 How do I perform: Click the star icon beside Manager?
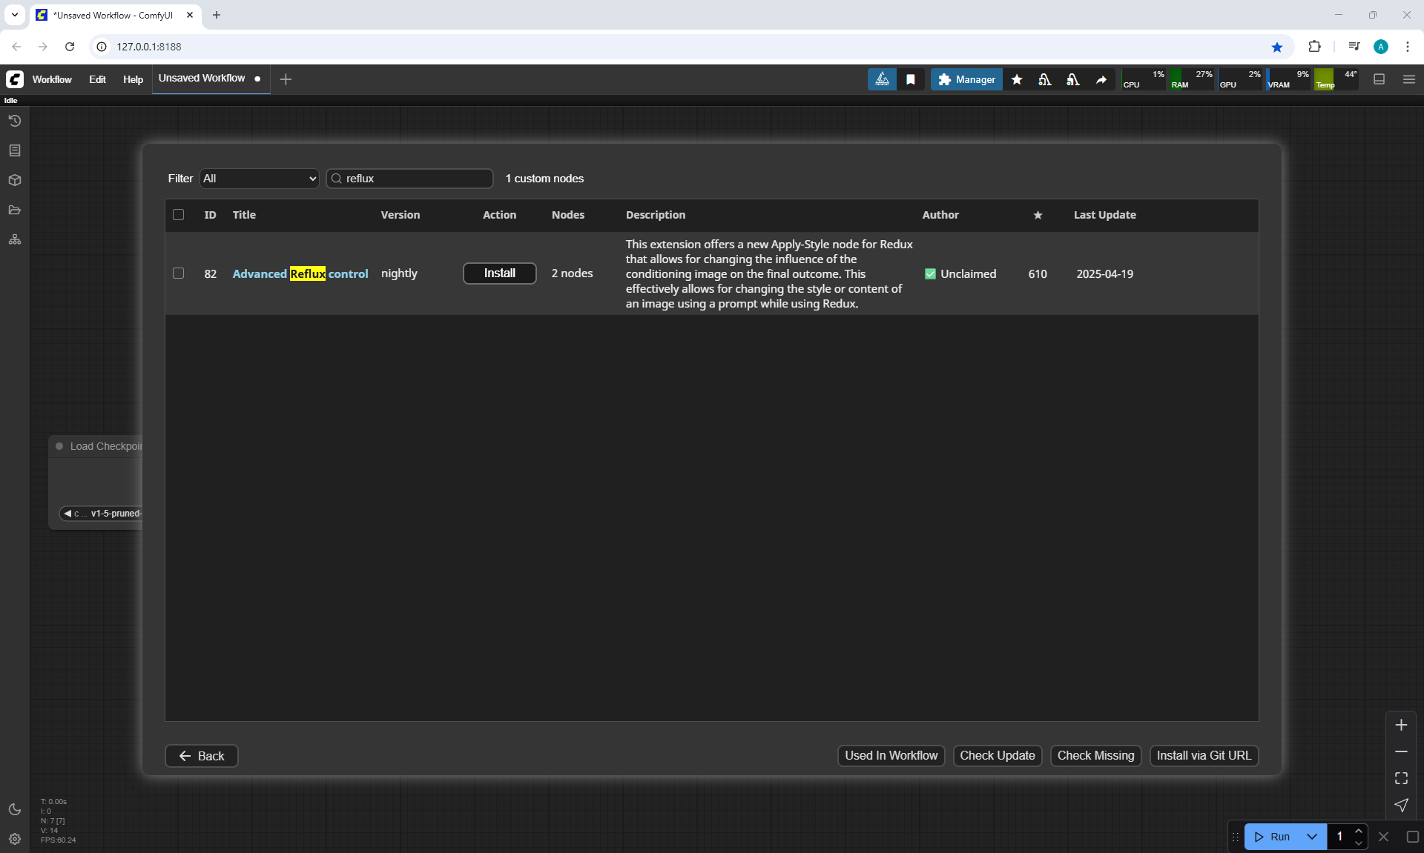pyautogui.click(x=1017, y=79)
